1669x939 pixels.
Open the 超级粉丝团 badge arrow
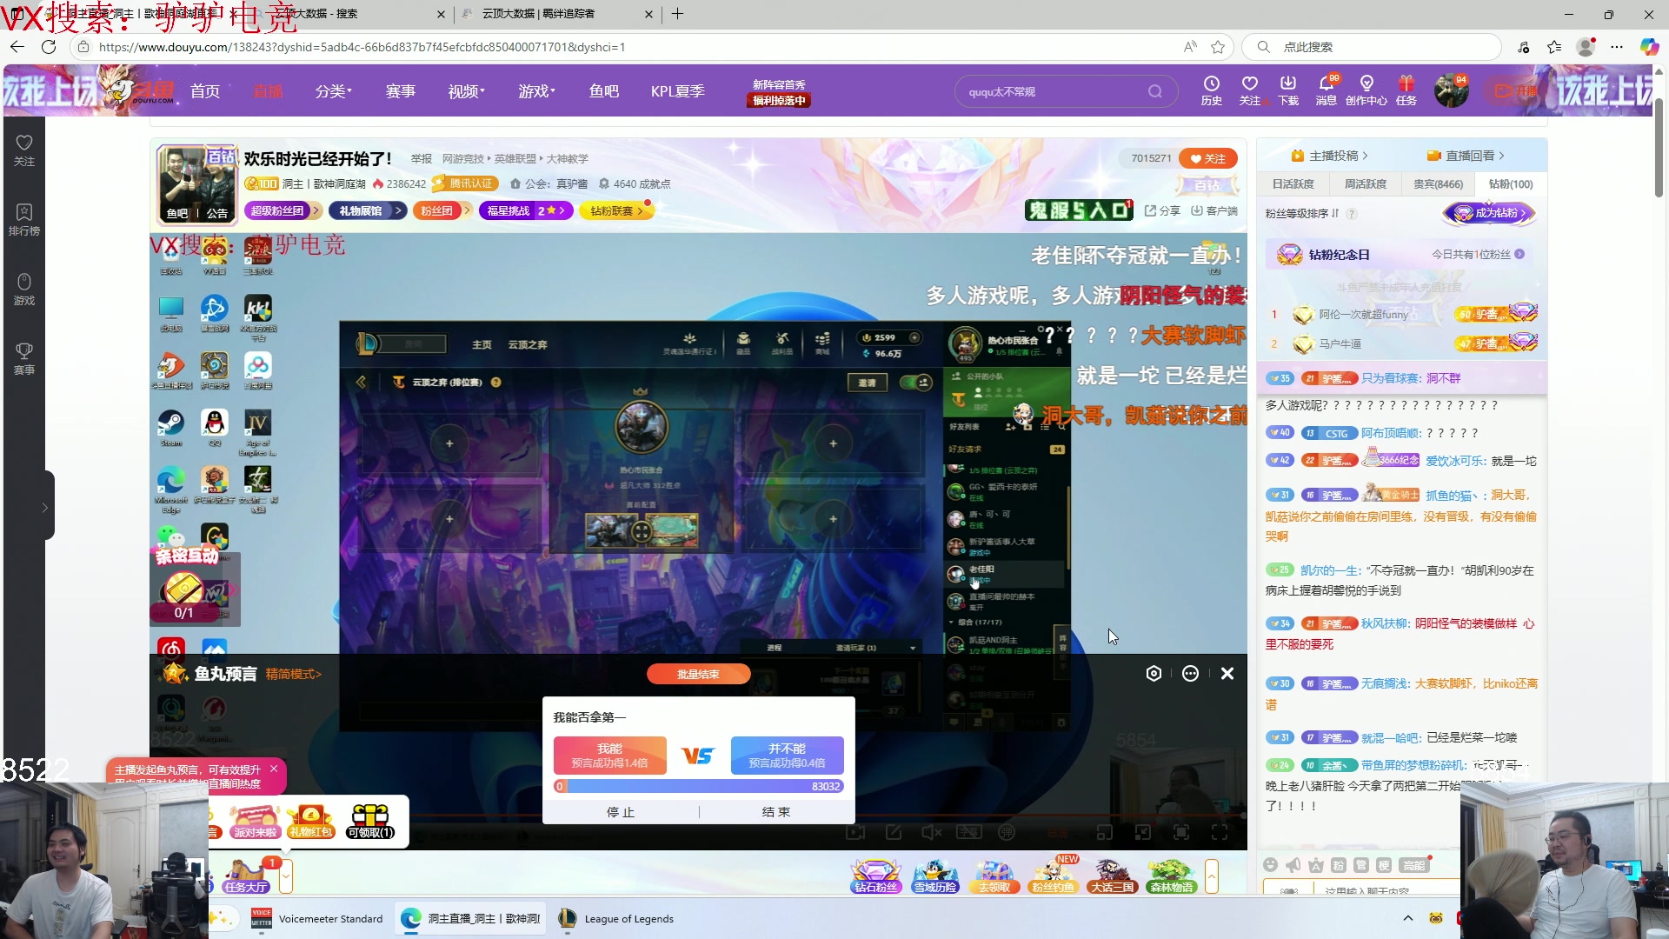[315, 210]
